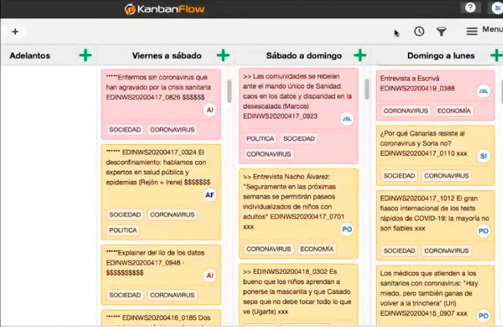Click the JSL avatar on Entrevista a Escrivá card

tap(483, 91)
